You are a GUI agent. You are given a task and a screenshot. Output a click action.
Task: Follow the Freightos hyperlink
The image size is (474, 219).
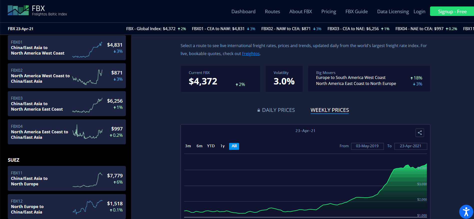251,54
